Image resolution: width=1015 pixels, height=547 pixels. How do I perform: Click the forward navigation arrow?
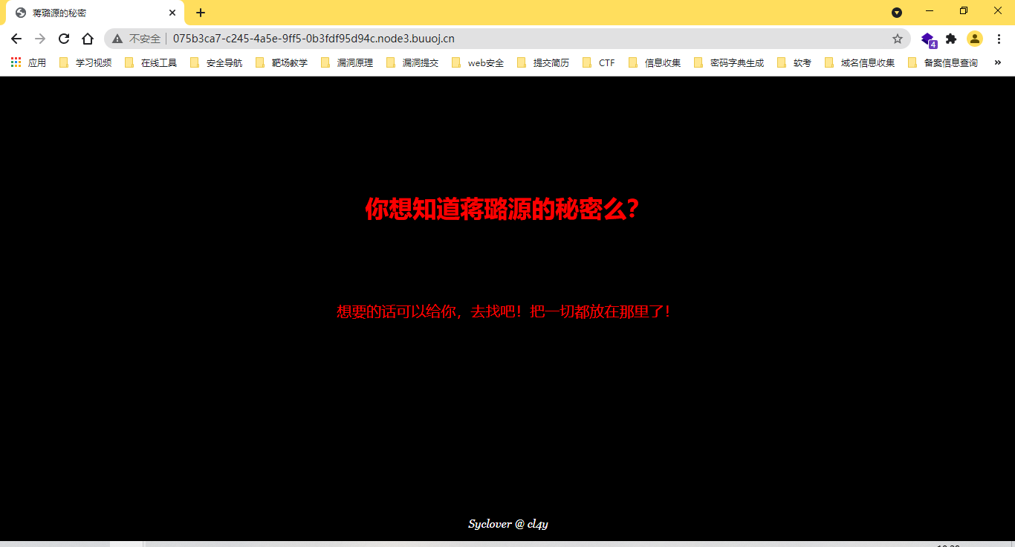pyautogui.click(x=40, y=39)
